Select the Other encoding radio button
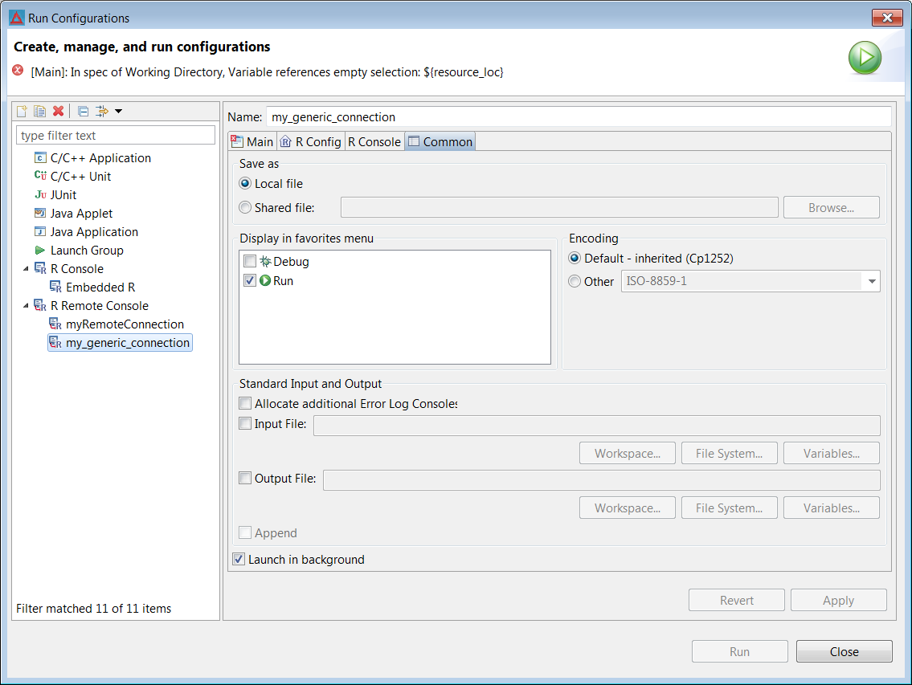 click(575, 281)
